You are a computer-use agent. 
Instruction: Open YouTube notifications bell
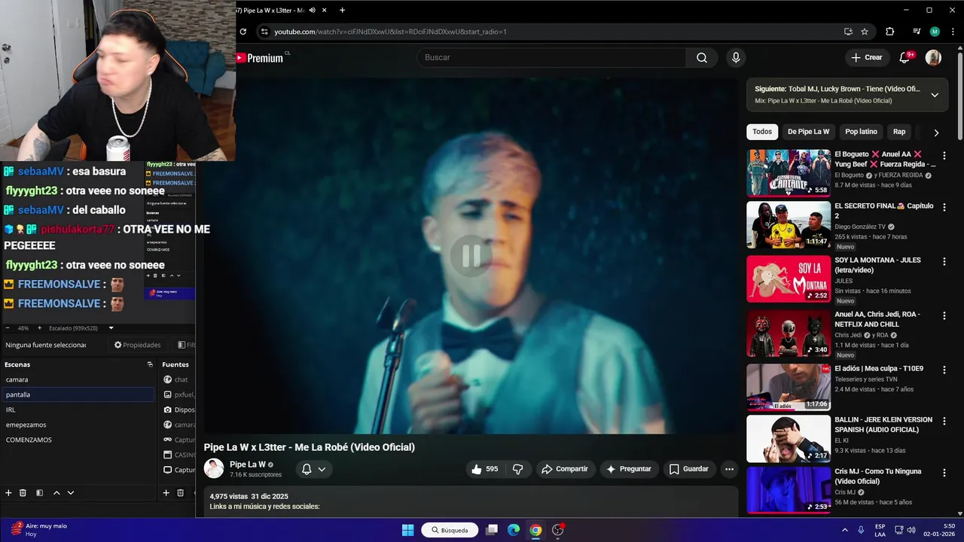point(905,57)
